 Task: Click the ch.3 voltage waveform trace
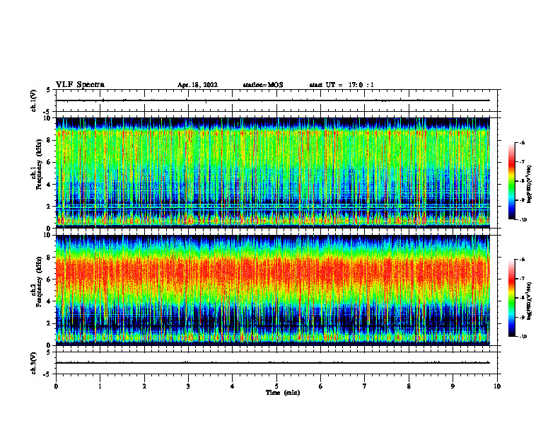(x=273, y=363)
